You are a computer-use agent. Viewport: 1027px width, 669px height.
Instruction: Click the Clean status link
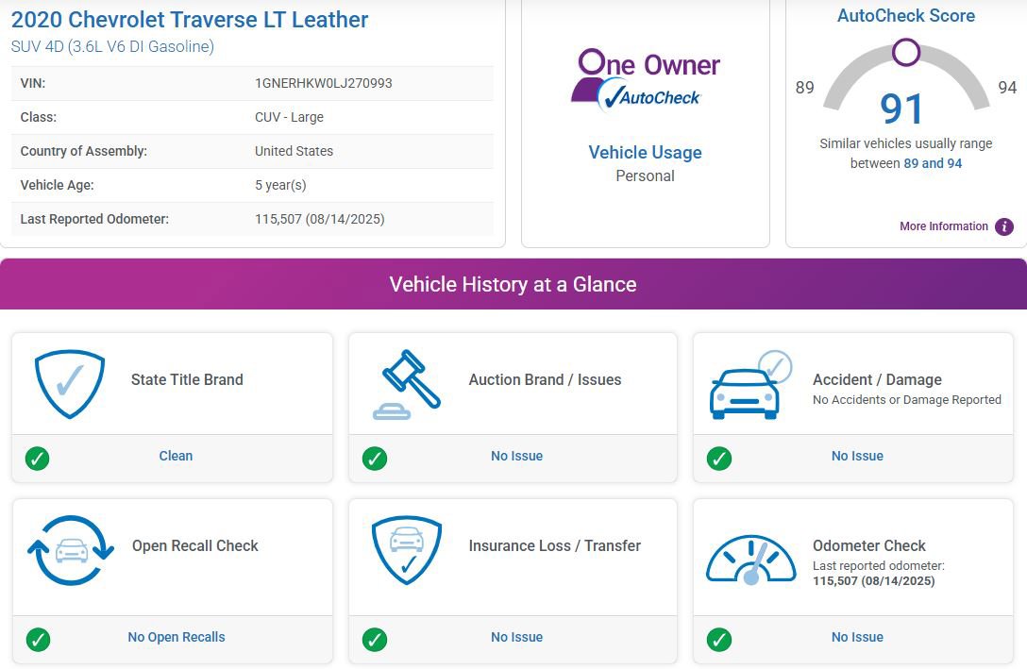tap(176, 456)
